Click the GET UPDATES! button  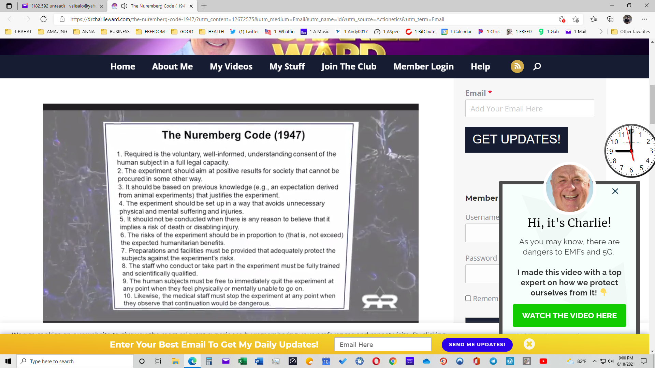point(516,139)
